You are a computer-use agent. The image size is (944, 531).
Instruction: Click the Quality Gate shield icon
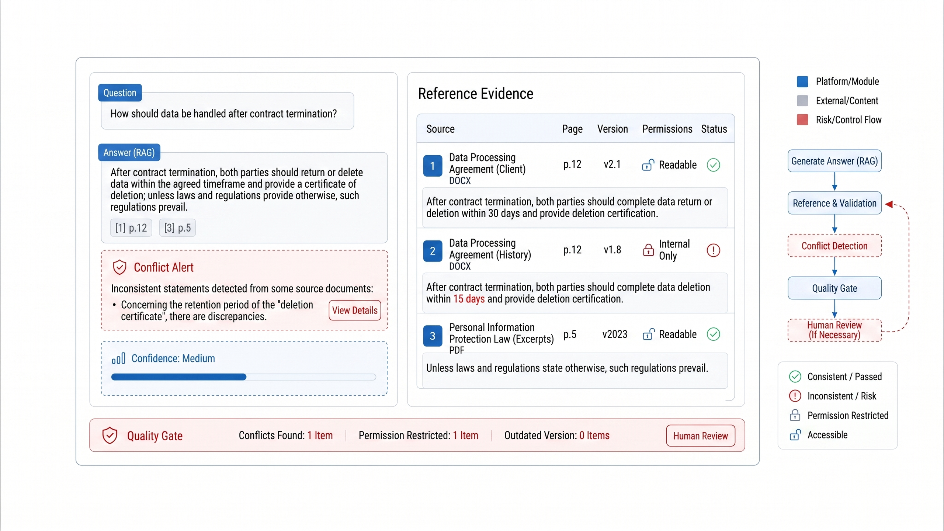110,435
